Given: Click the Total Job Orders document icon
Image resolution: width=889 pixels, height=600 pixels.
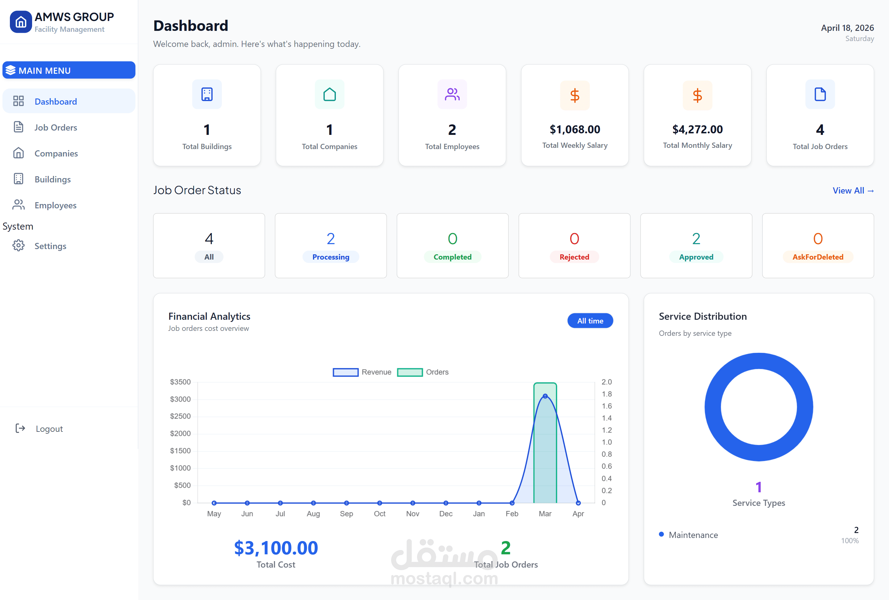Looking at the screenshot, I should [x=820, y=94].
